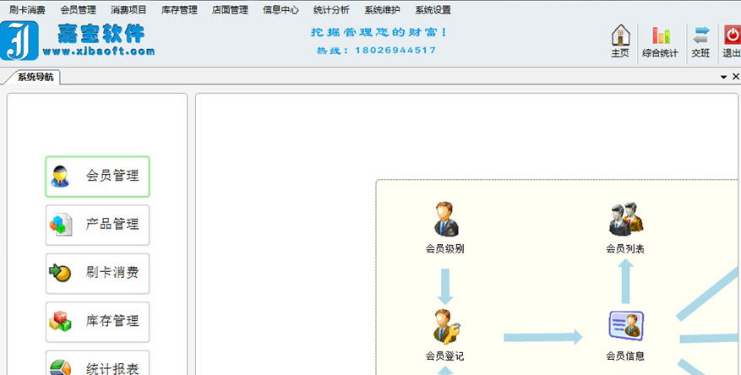
Task: Select 统计报表 sidebar button
Action: click(x=97, y=363)
